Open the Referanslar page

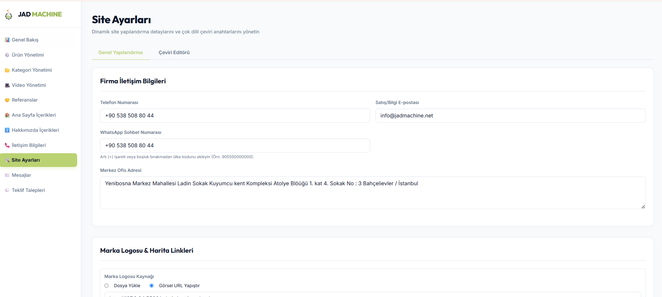tap(39, 100)
